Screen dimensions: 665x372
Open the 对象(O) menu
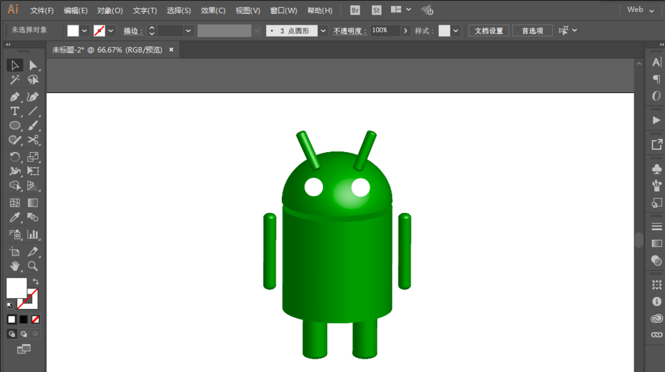110,11
